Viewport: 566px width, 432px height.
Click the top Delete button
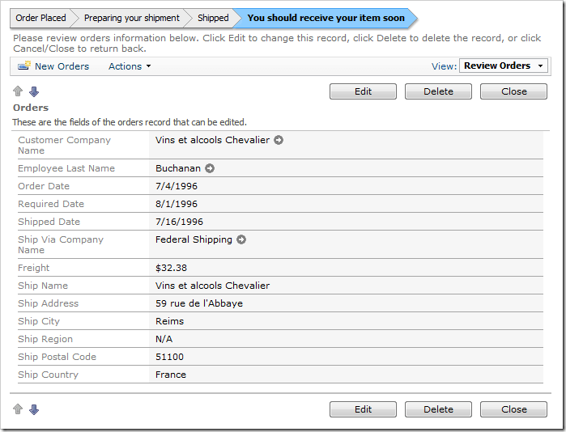click(x=438, y=91)
